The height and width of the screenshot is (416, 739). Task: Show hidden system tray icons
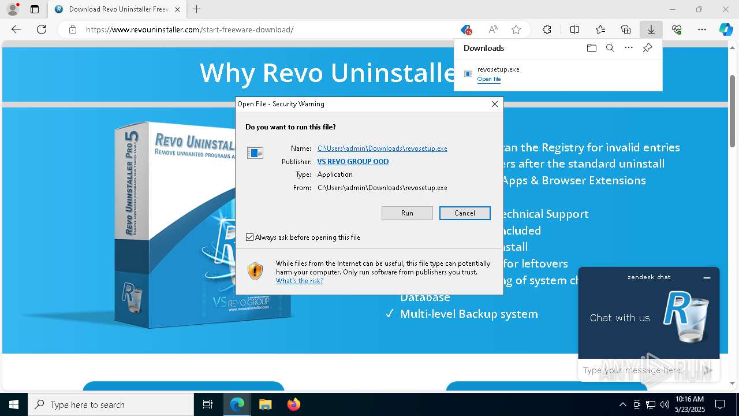pyautogui.click(x=622, y=404)
